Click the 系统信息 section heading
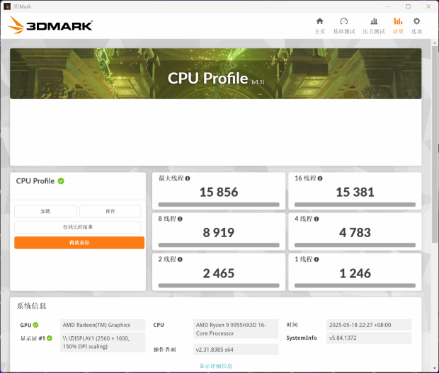Image resolution: width=439 pixels, height=373 pixels. coord(31,306)
